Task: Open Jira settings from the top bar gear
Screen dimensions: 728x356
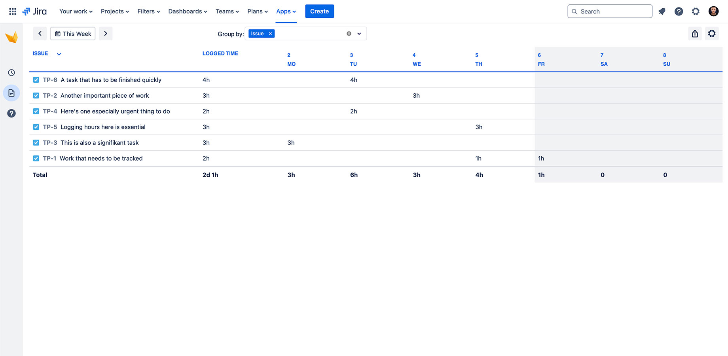Action: click(696, 11)
